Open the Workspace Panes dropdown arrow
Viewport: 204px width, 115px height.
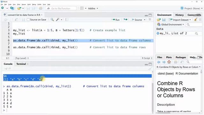[x=86, y=8]
